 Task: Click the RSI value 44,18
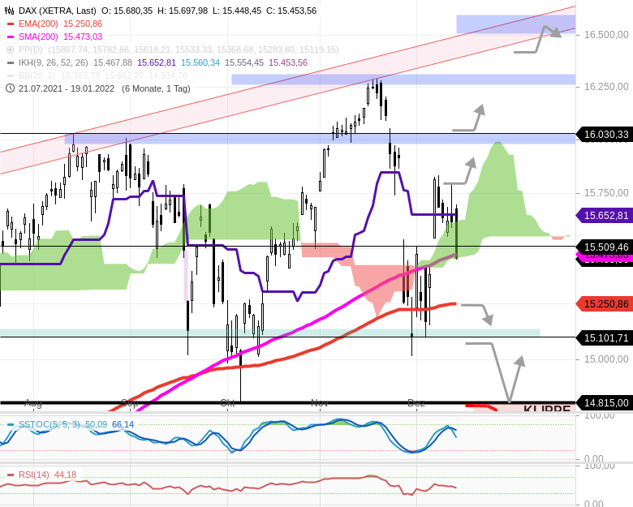66,475
